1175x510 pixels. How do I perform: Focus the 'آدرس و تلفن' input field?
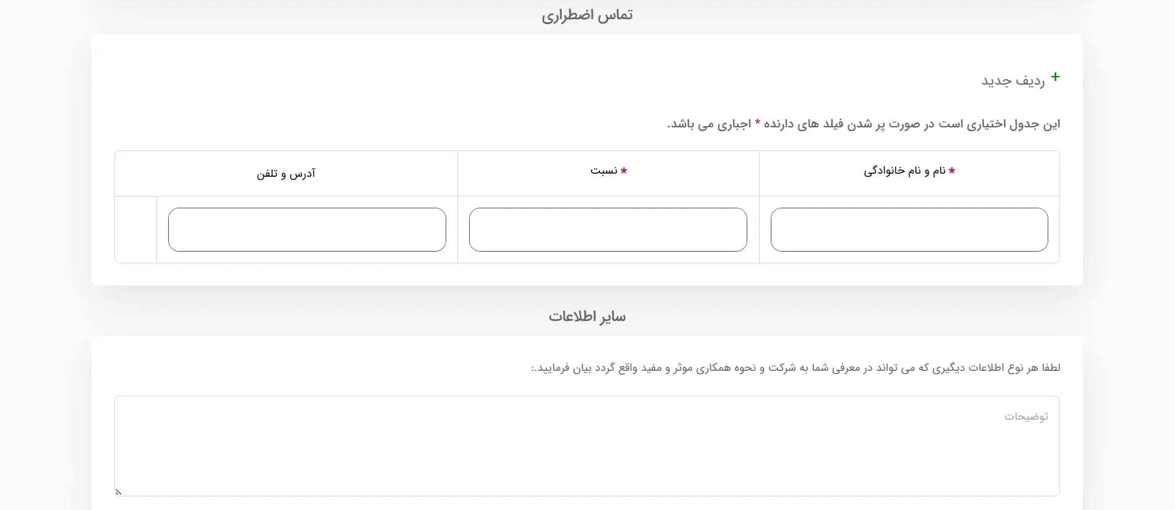(307, 229)
